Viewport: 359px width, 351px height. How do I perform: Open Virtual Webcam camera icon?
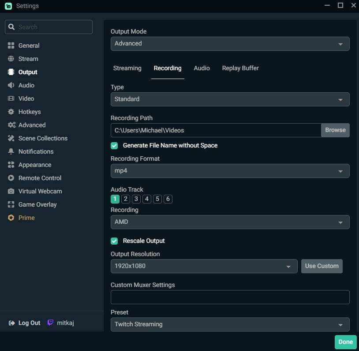coord(11,191)
